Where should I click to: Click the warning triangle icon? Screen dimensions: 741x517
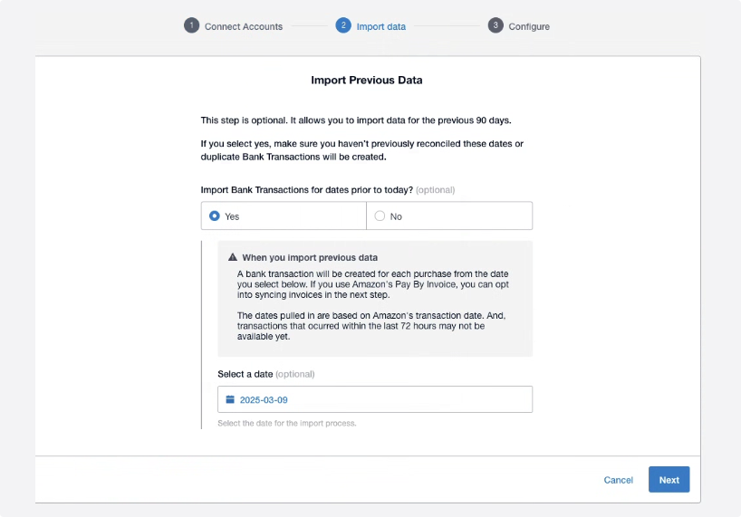(x=232, y=257)
